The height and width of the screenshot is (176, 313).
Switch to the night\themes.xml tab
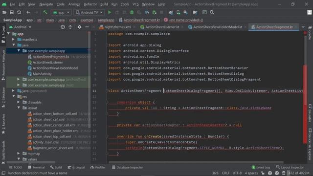coord(117,27)
